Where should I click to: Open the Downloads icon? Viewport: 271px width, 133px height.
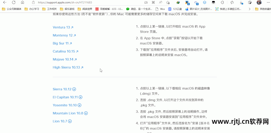click(x=241, y=2)
